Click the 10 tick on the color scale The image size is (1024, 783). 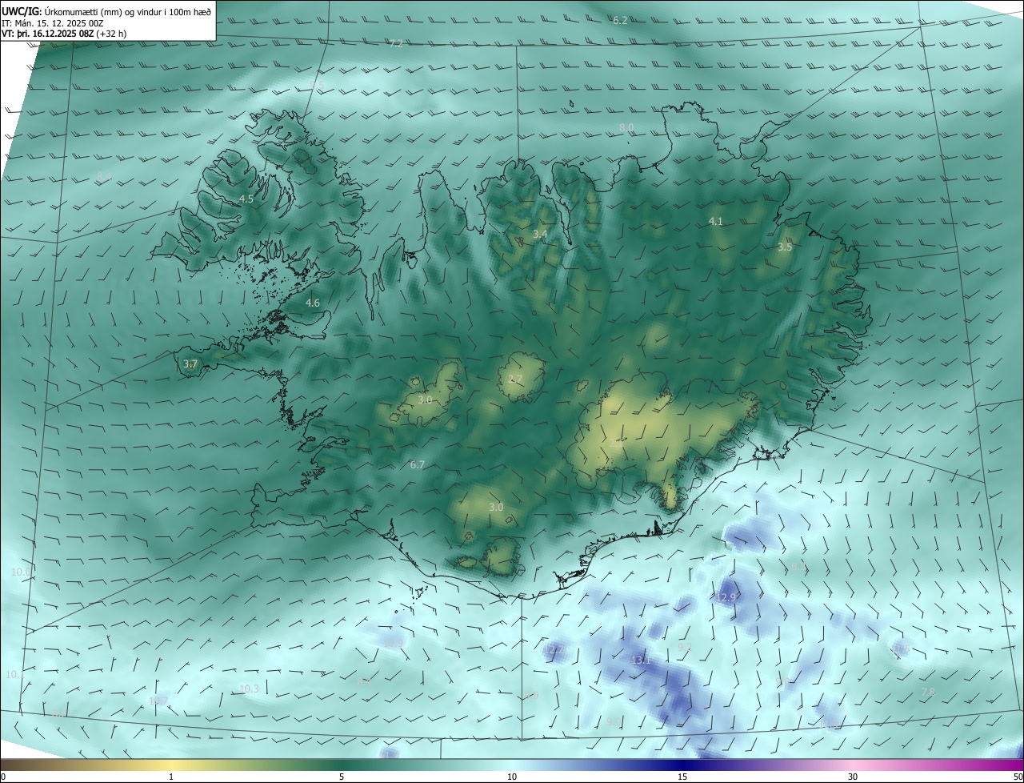click(512, 777)
